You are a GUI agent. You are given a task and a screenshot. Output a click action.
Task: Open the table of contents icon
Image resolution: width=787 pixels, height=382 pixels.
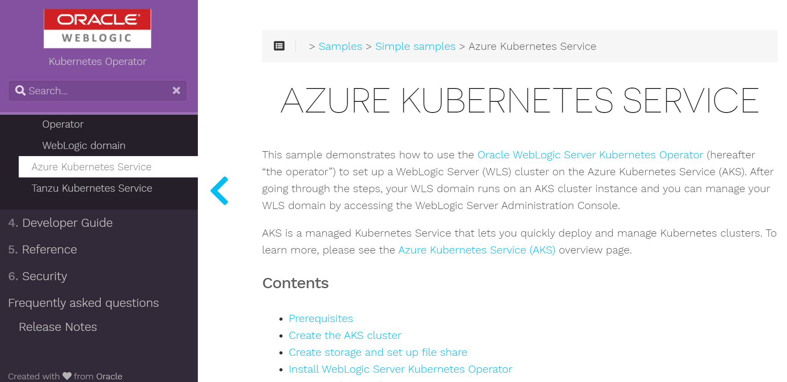point(279,46)
